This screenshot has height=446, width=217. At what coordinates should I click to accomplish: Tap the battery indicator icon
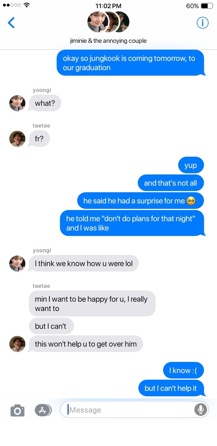click(206, 6)
